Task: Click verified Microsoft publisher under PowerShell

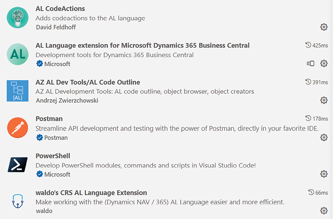Action: click(x=53, y=174)
